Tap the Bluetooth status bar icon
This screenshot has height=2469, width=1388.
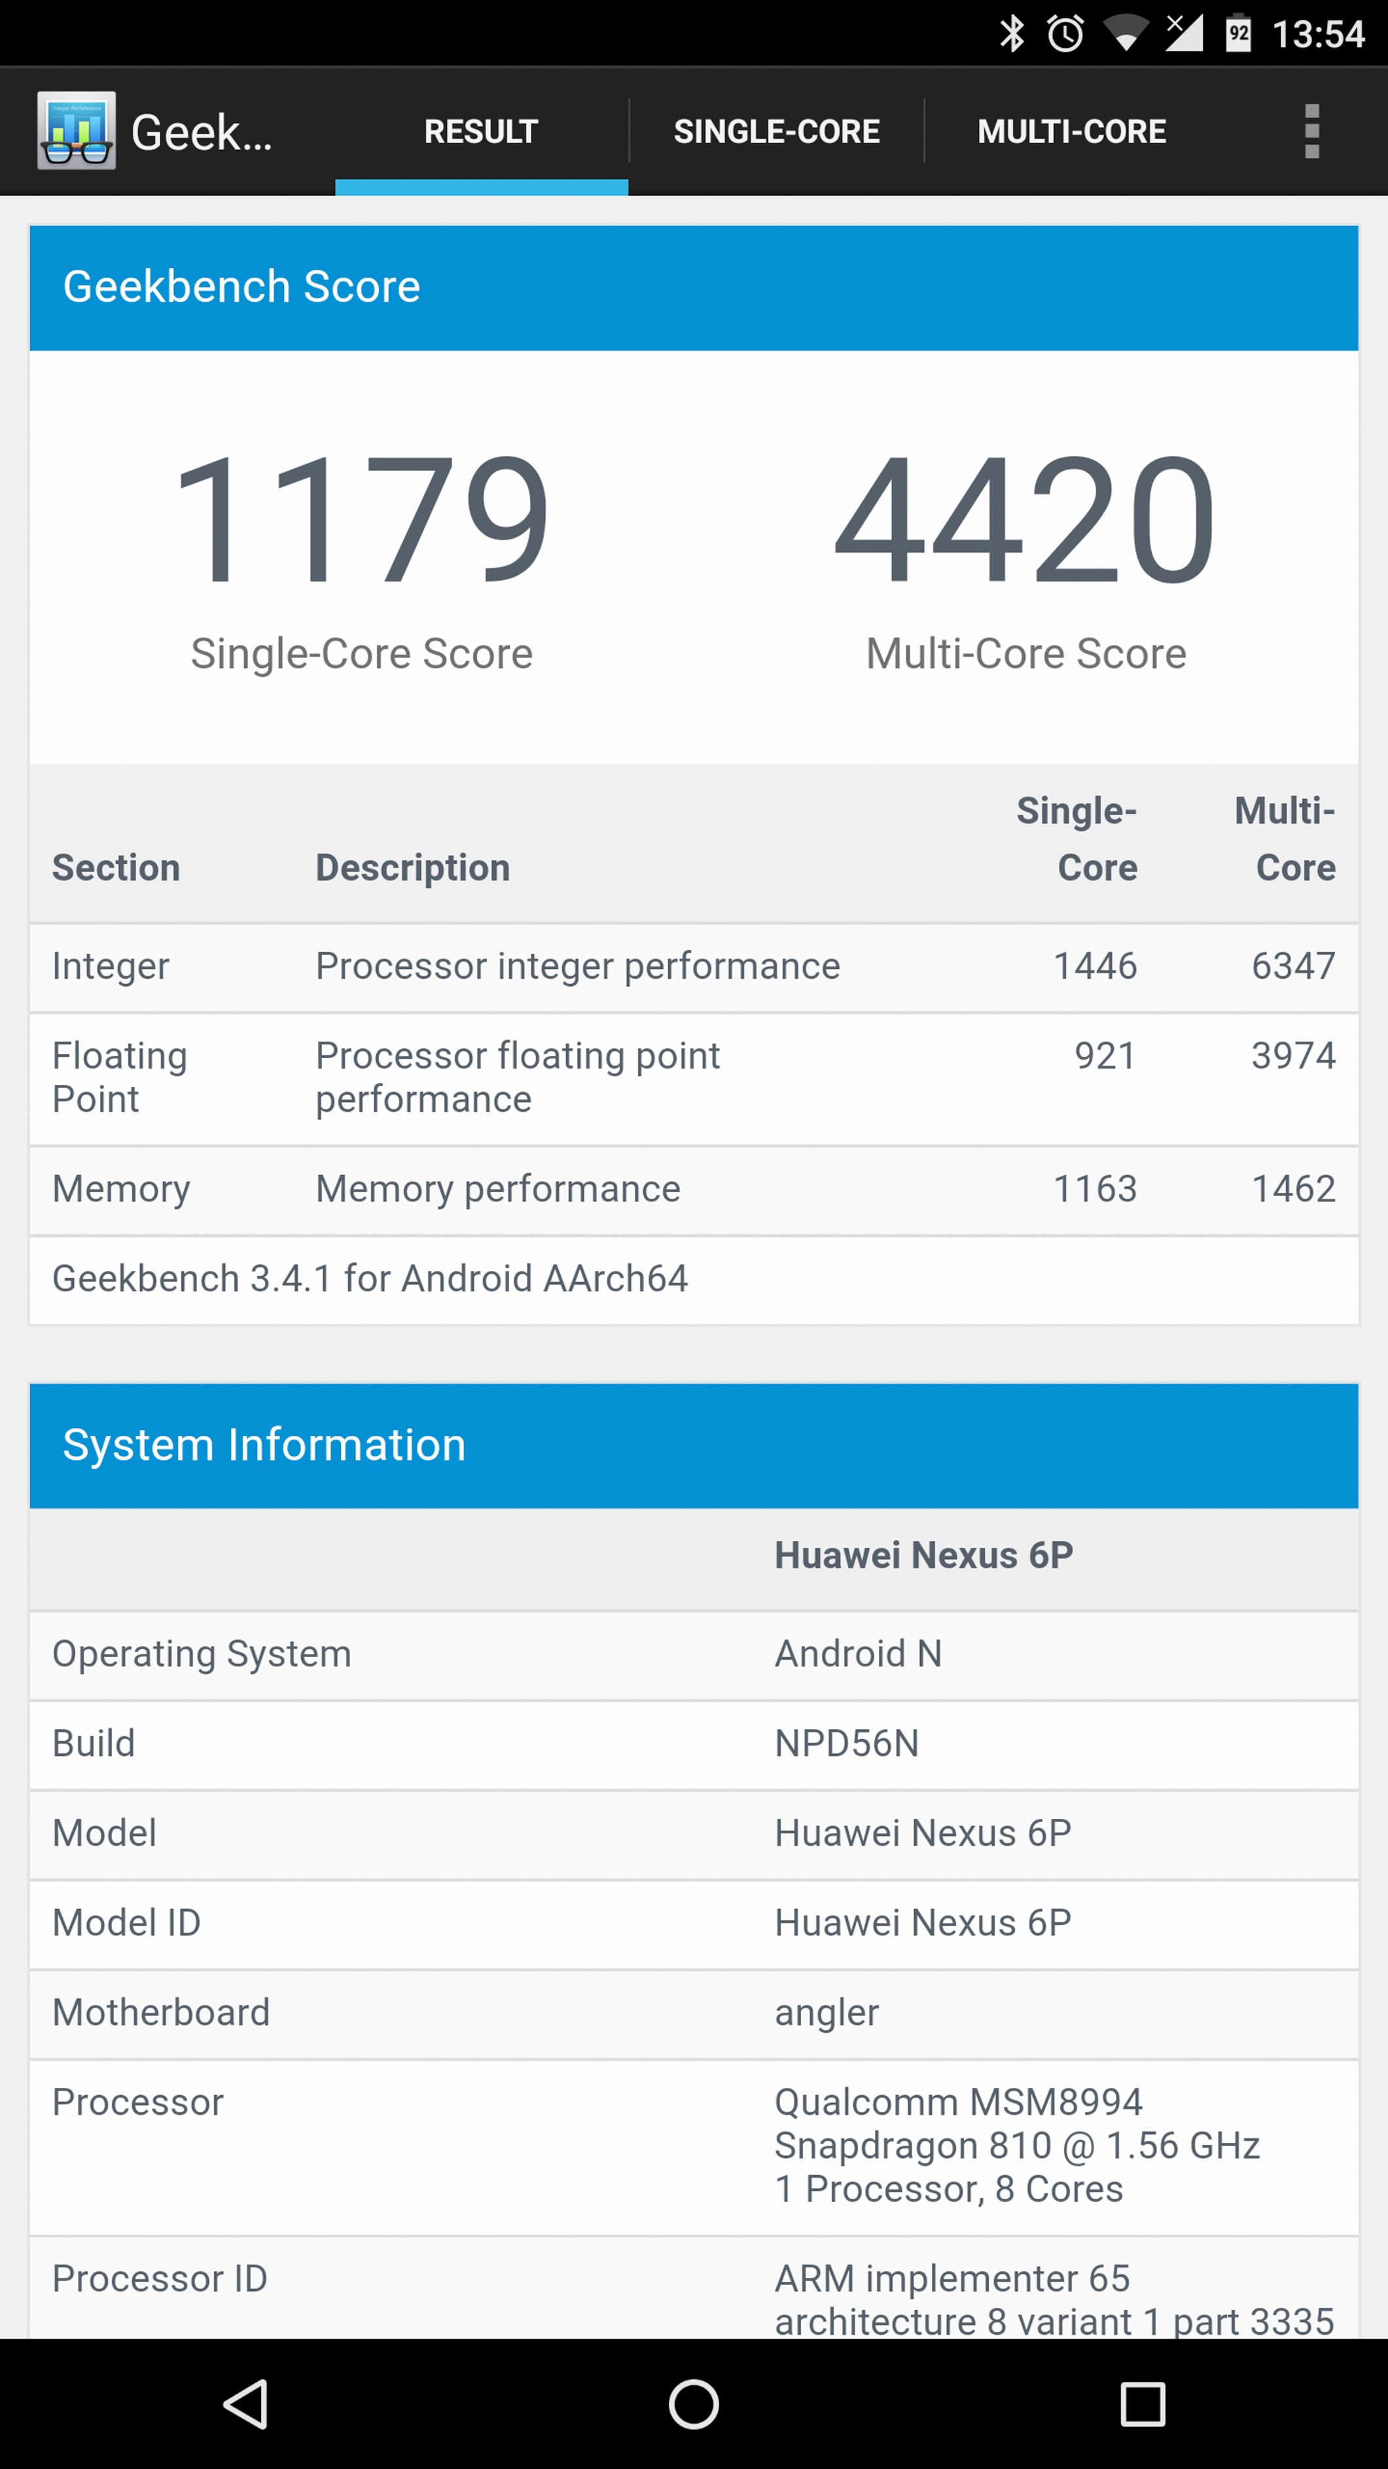[x=1012, y=35]
